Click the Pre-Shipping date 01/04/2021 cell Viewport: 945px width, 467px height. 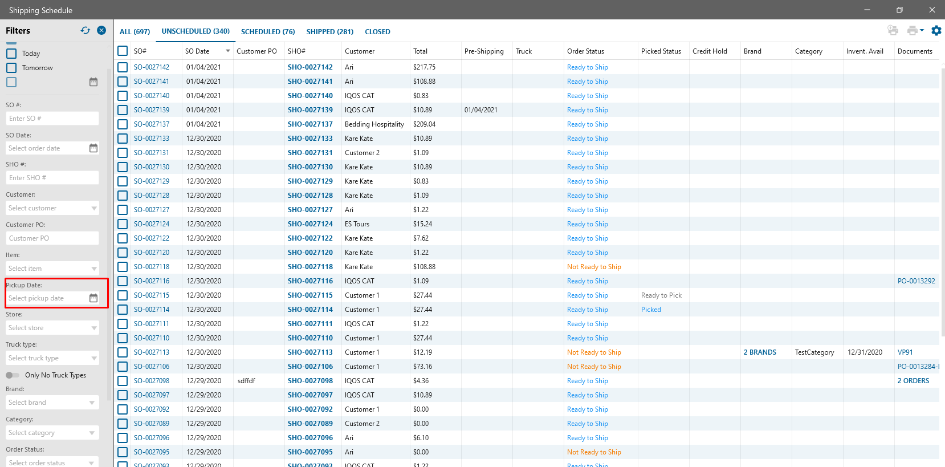tap(481, 110)
